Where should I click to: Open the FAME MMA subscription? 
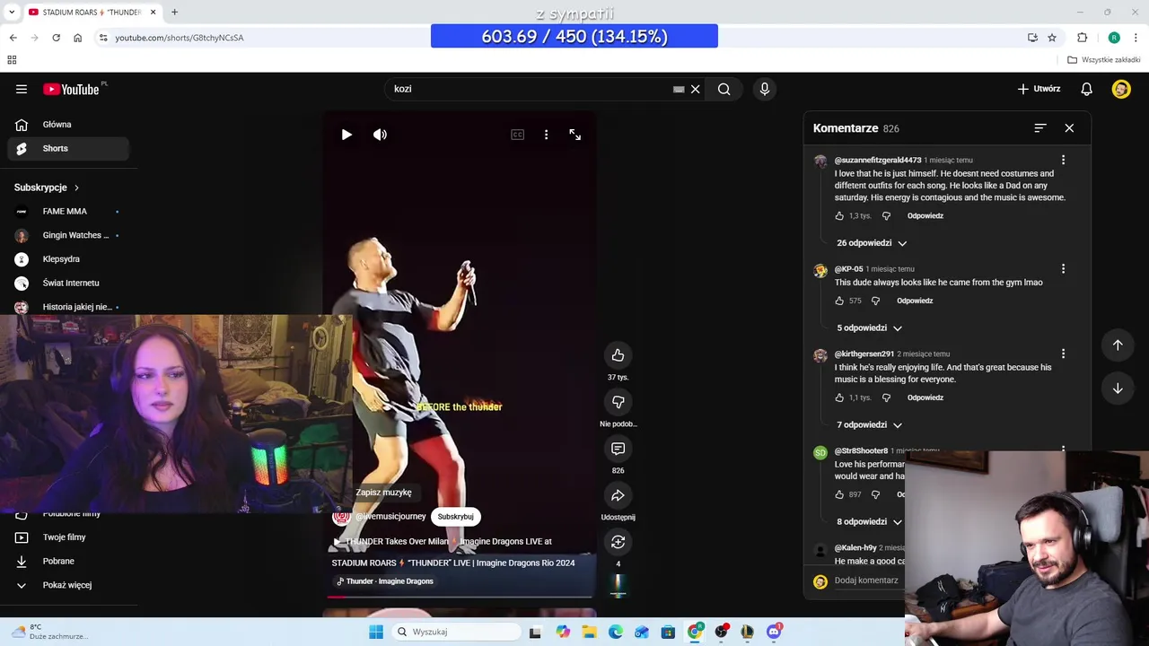click(68, 212)
